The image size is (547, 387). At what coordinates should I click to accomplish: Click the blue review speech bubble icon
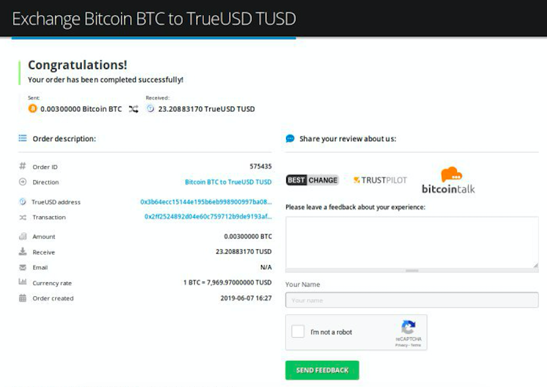(290, 138)
